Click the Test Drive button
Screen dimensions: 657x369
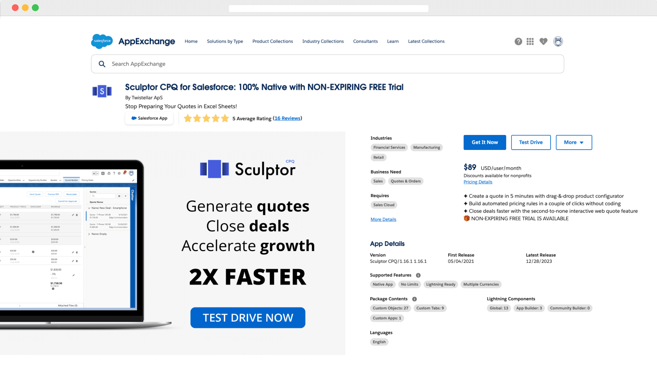(531, 142)
